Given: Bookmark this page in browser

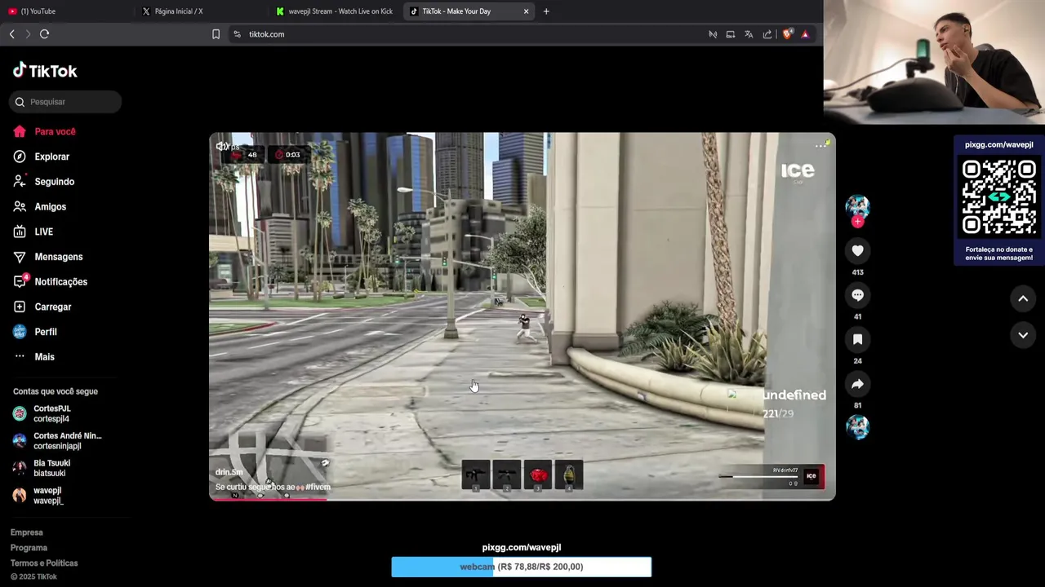Looking at the screenshot, I should [216, 34].
